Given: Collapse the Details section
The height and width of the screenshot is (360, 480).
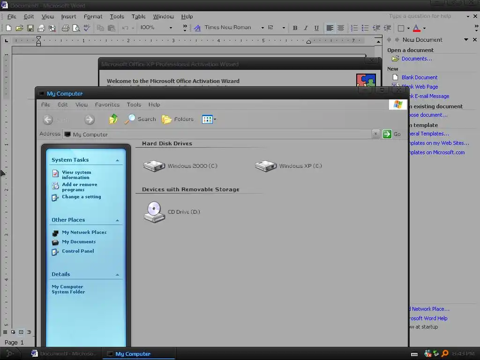Looking at the screenshot, I should tap(117, 275).
